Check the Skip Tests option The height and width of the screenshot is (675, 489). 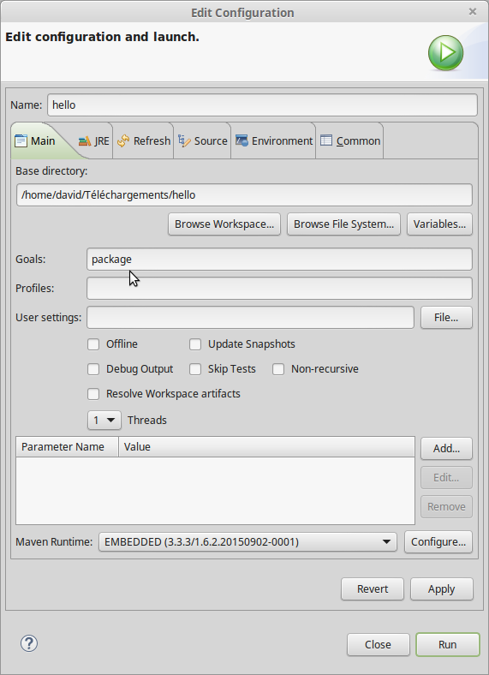(195, 369)
